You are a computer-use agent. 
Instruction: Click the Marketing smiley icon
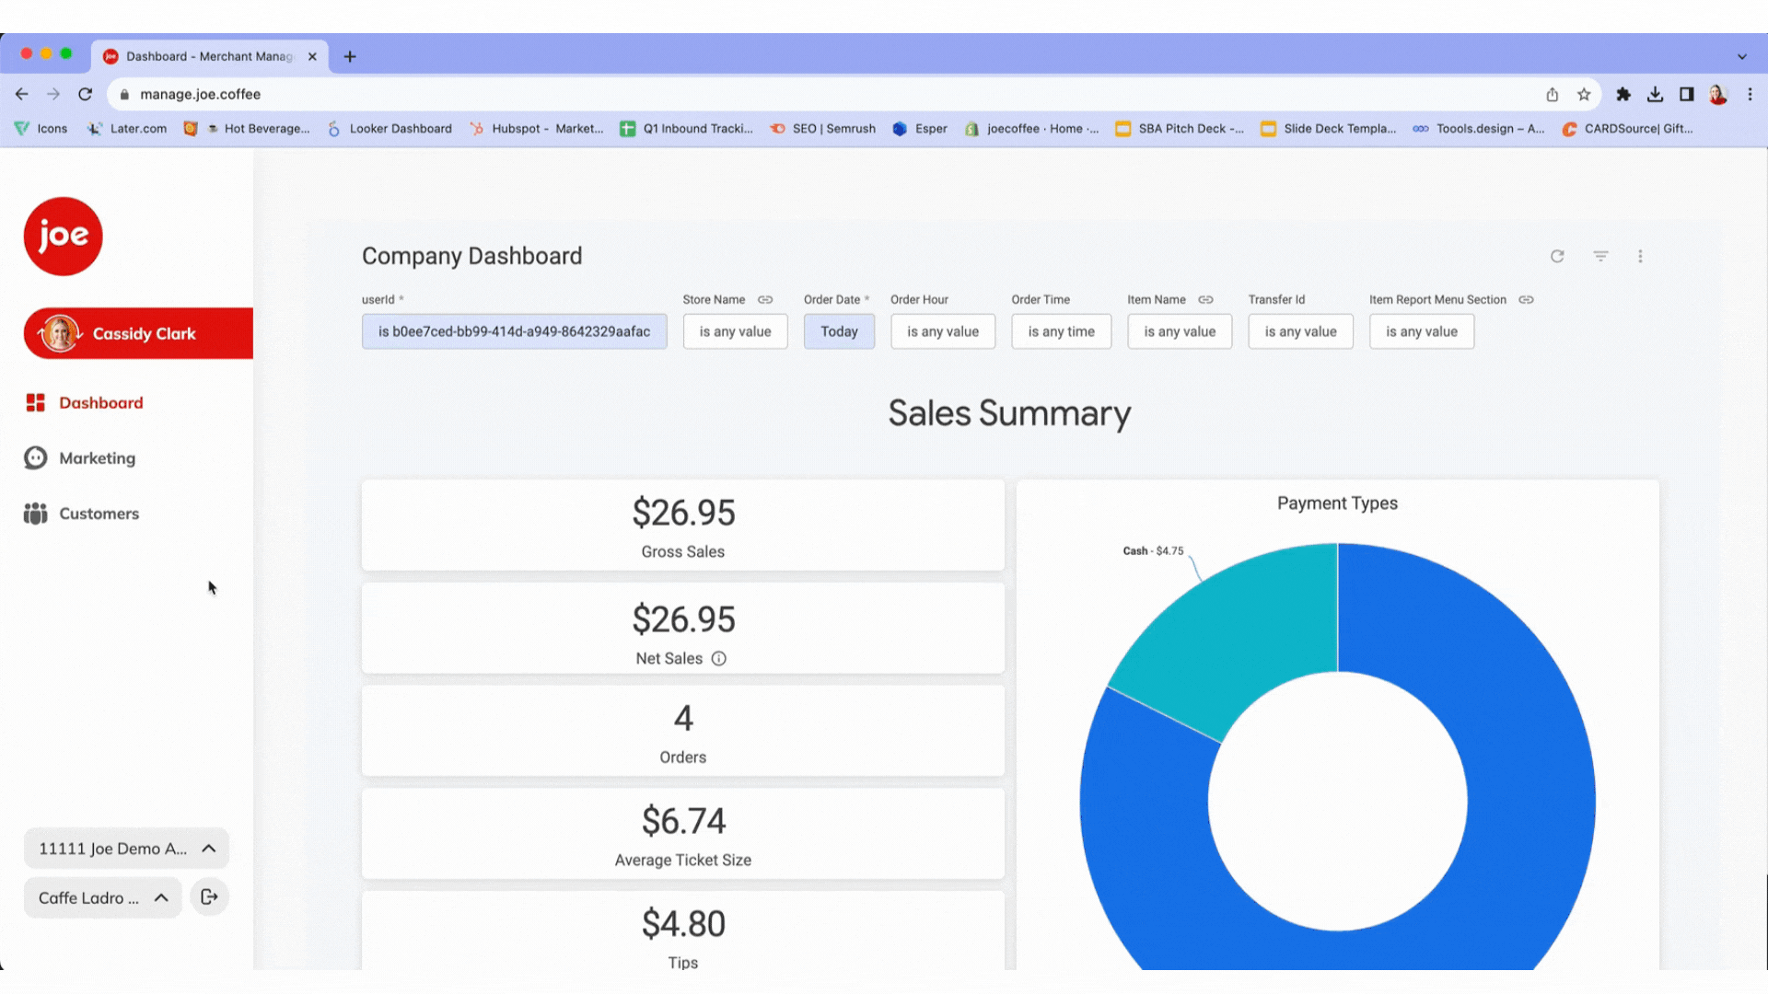[36, 458]
